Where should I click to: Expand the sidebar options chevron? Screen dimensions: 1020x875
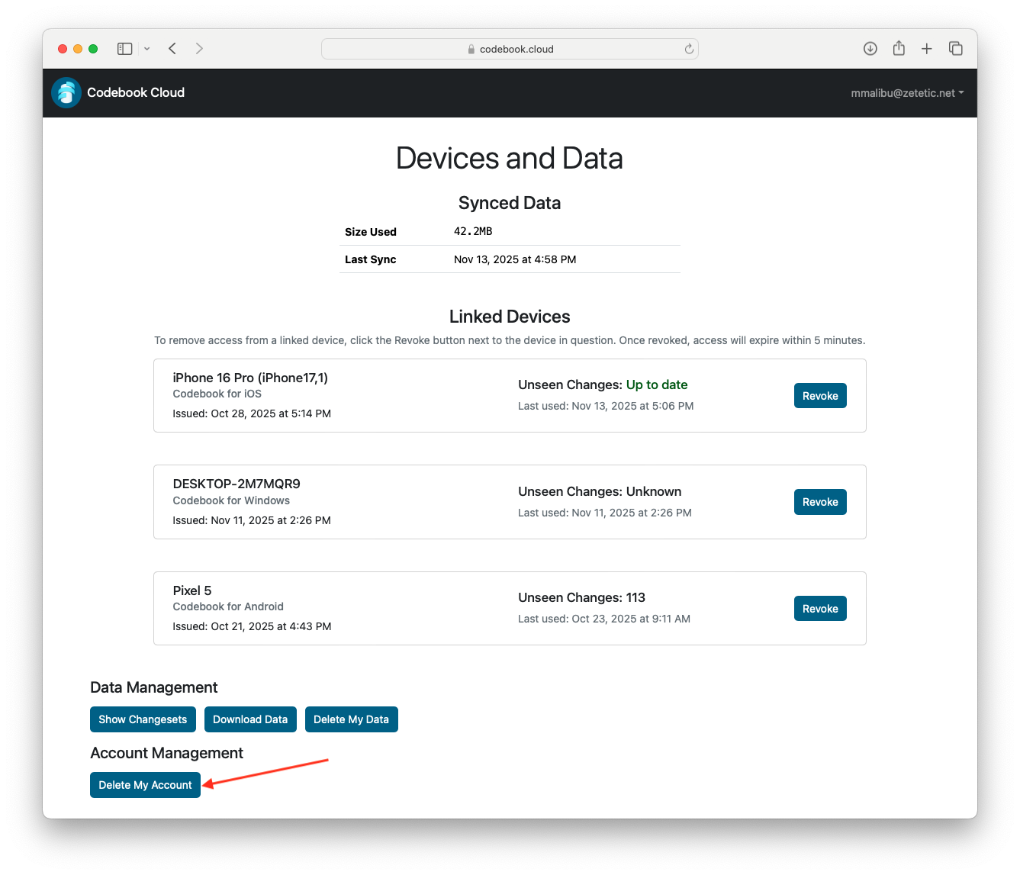click(146, 48)
